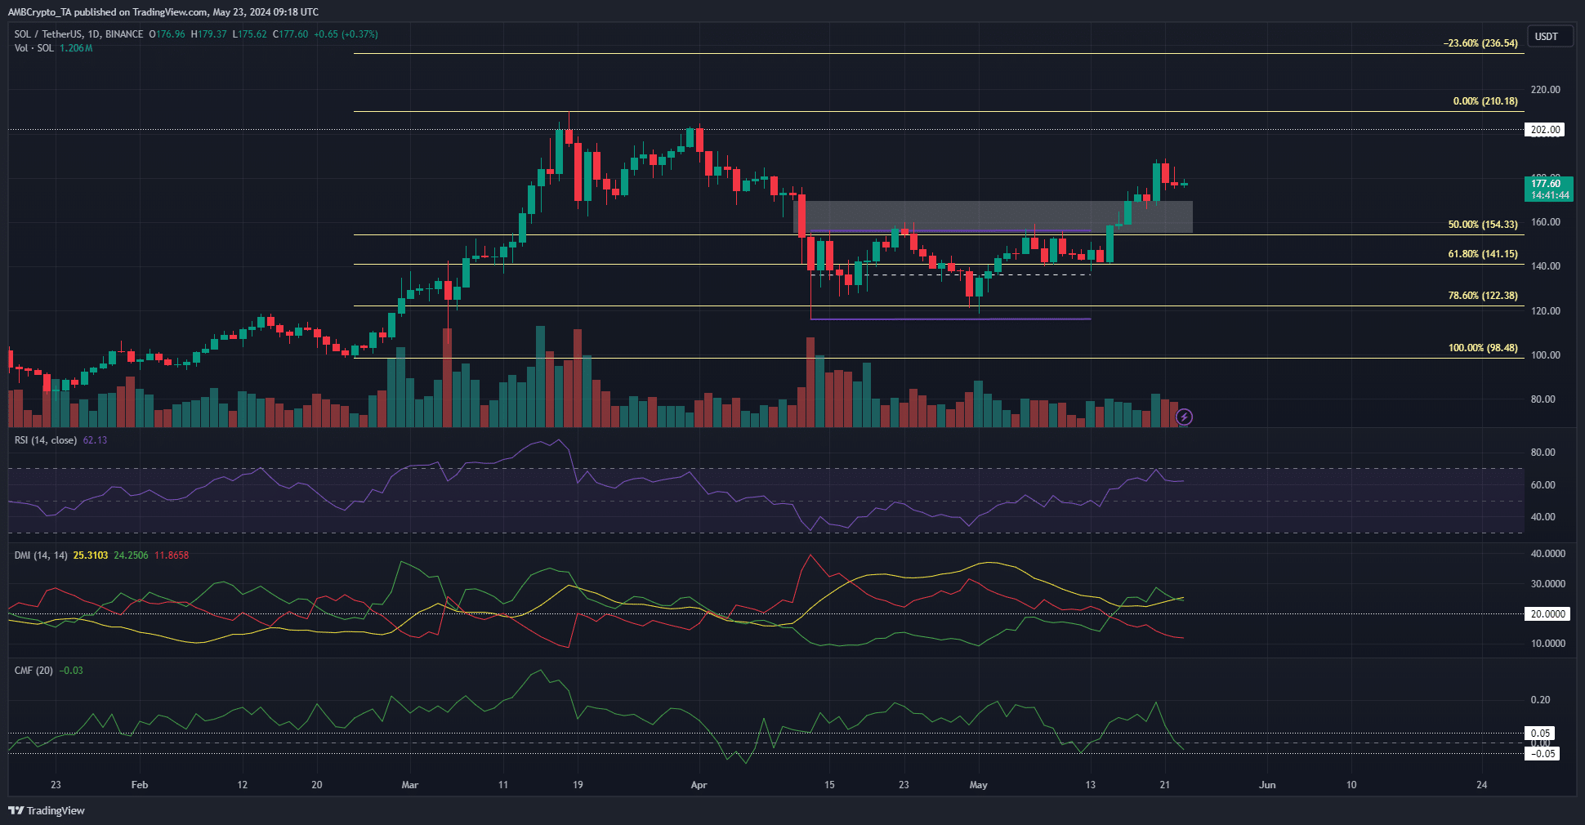Viewport: 1585px width, 825px height.
Task: Click the DMI value 25.3103
Action: (x=91, y=555)
